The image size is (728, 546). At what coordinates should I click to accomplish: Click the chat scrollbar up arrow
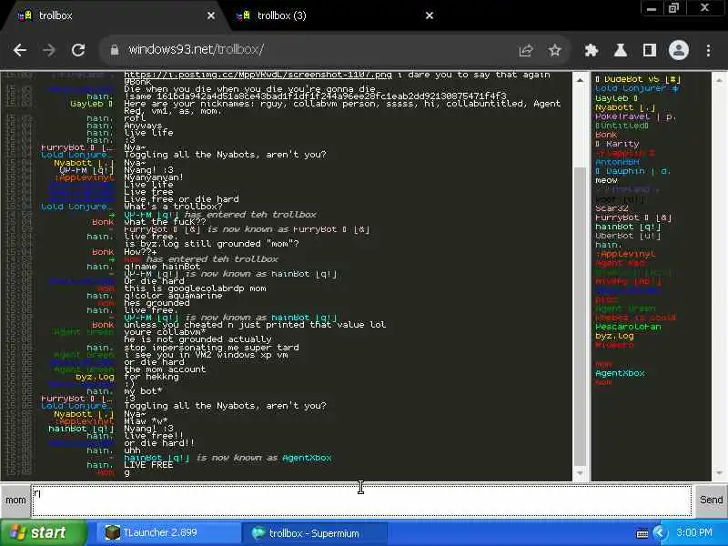580,80
